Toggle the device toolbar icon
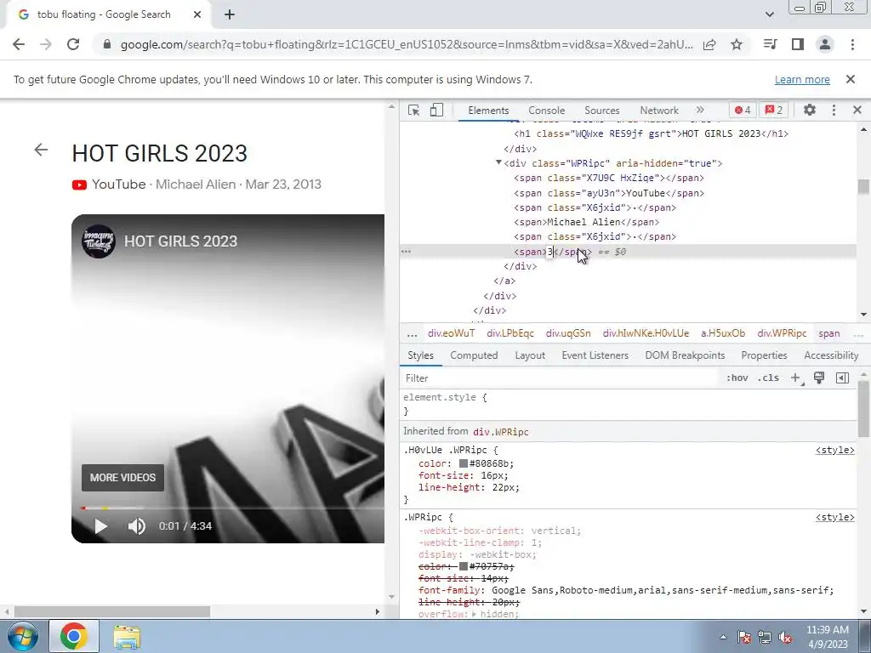Viewport: 871px width, 653px height. 436,110
